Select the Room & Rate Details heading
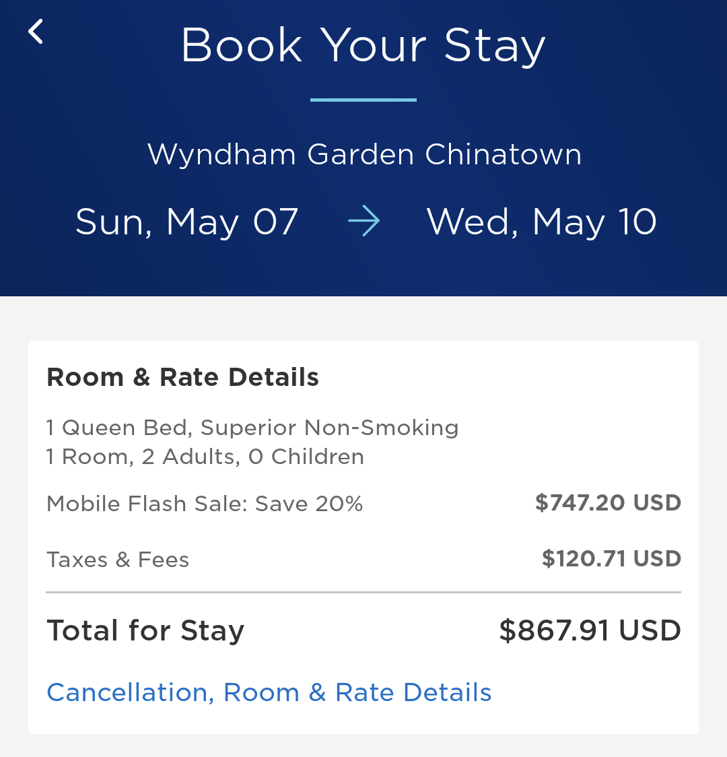 click(x=182, y=377)
